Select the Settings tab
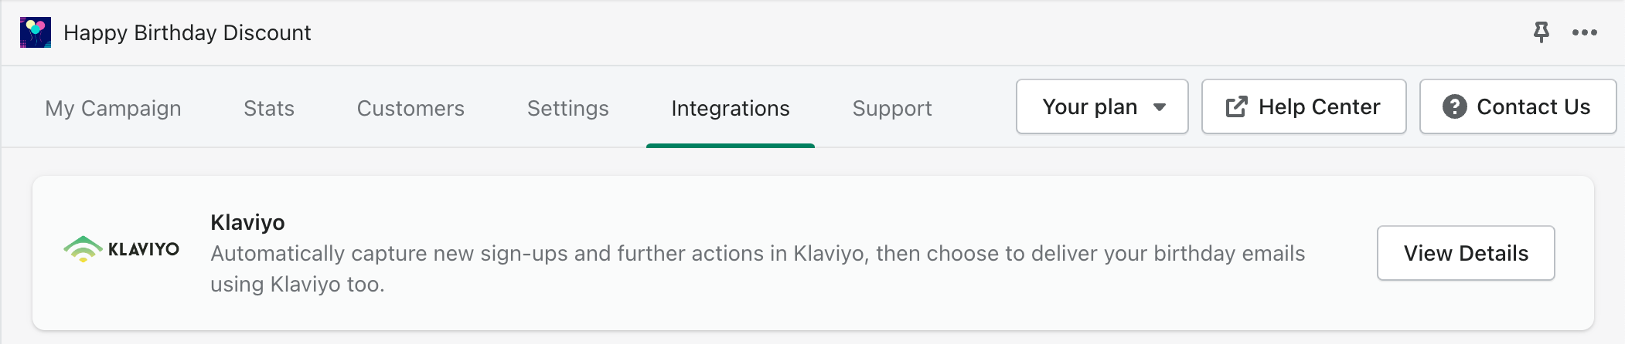 567,108
